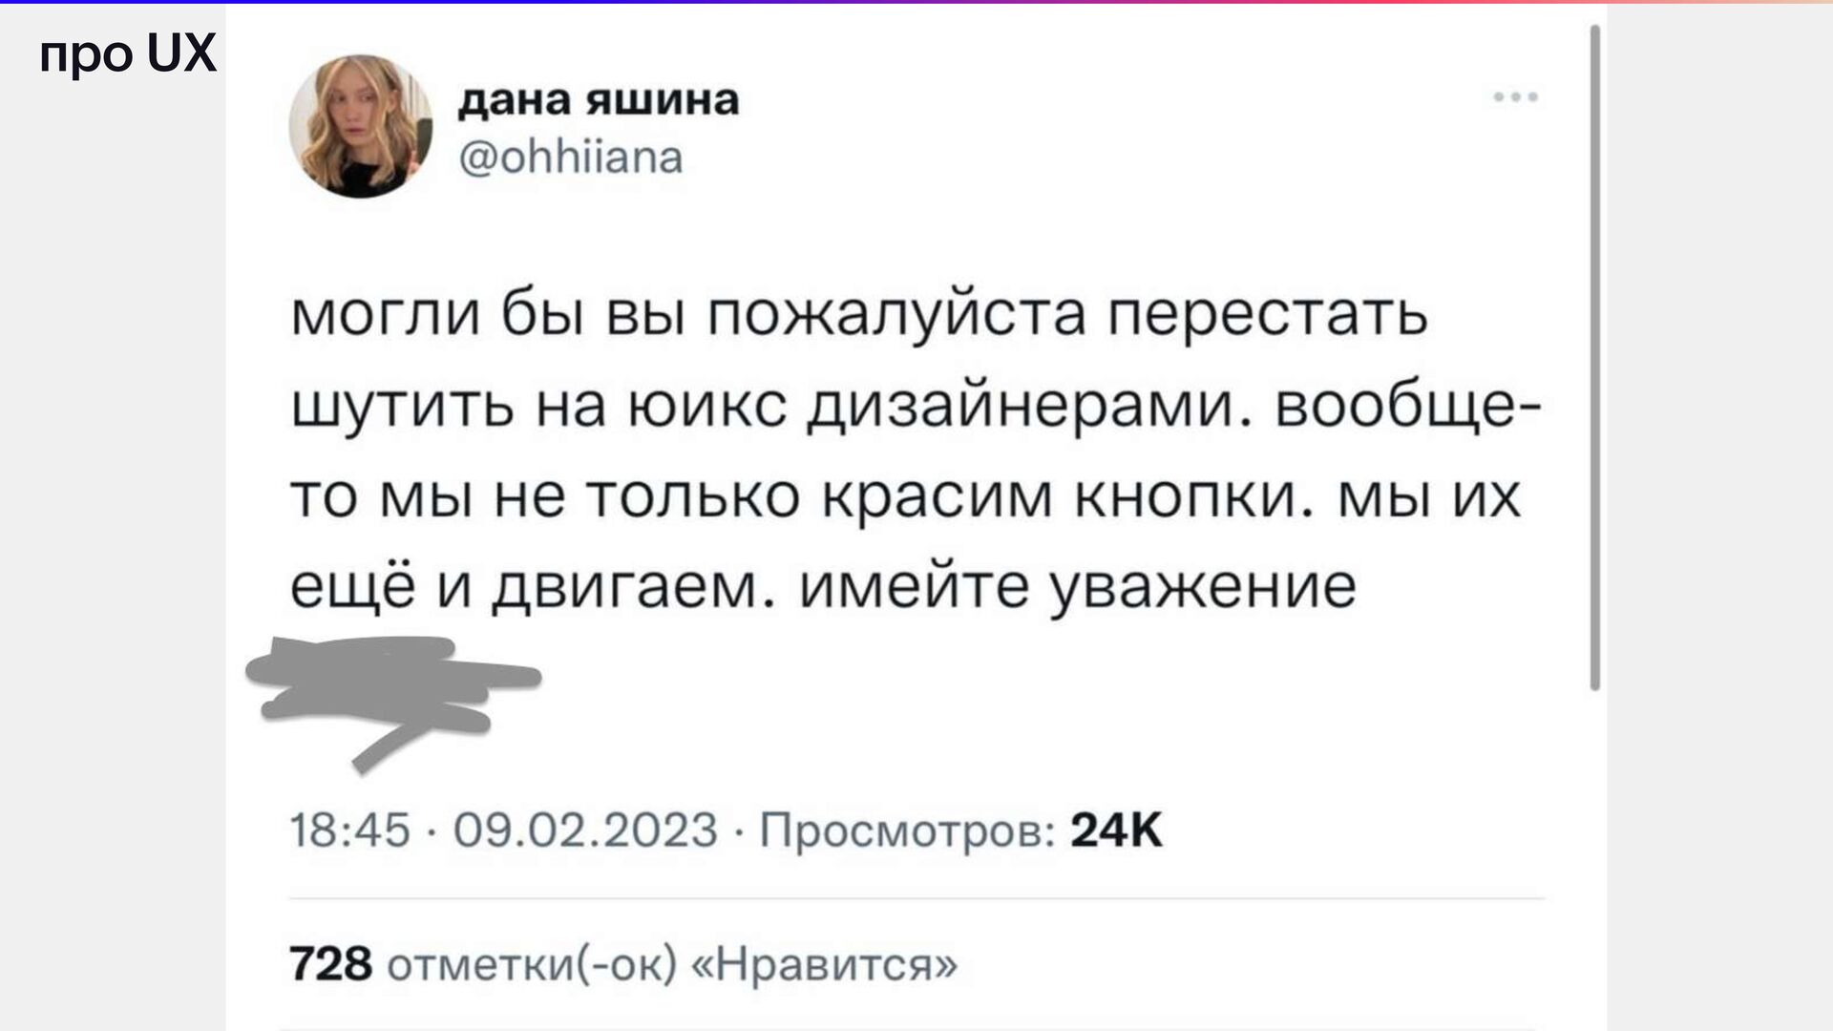Click the "про UX" slide title
This screenshot has height=1031, width=1833.
point(128,53)
